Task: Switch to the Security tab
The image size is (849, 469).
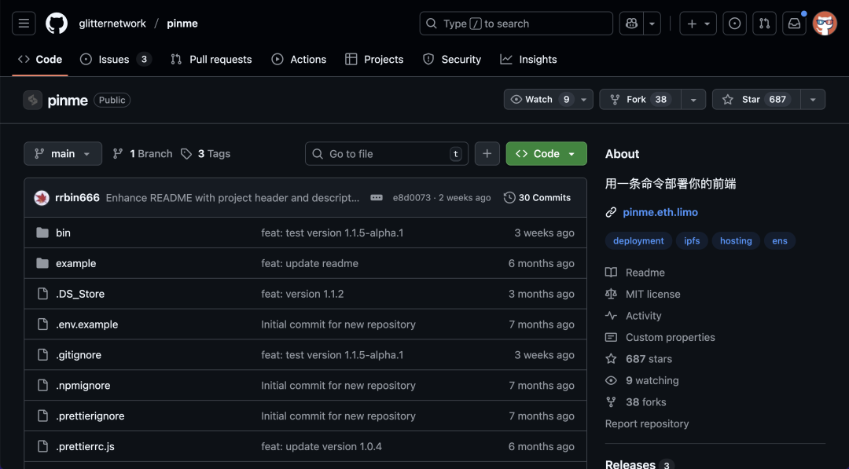Action: pos(452,59)
